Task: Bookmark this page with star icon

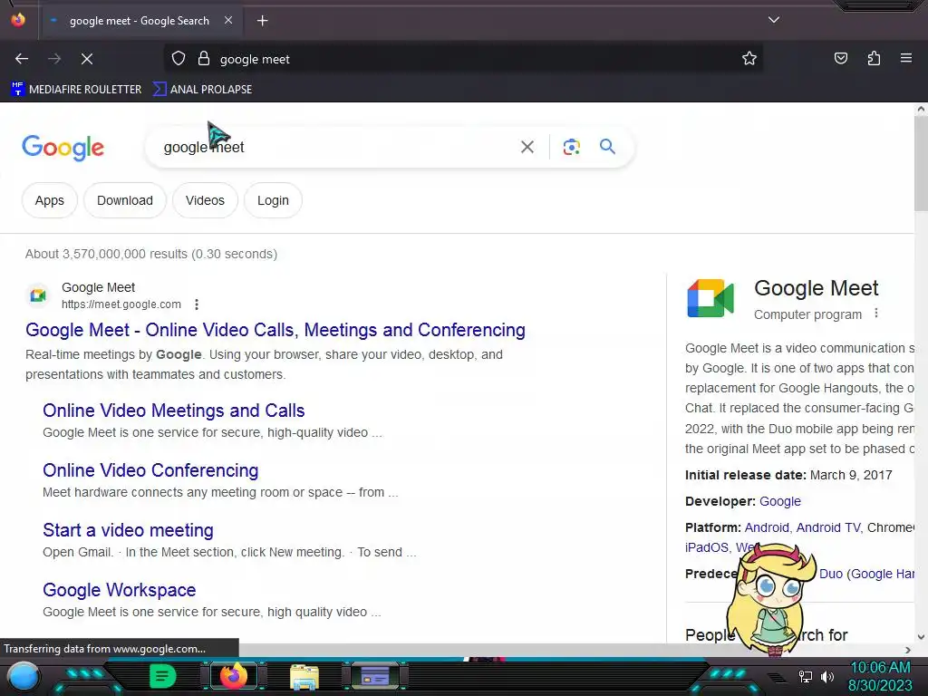Action: pyautogui.click(x=749, y=59)
